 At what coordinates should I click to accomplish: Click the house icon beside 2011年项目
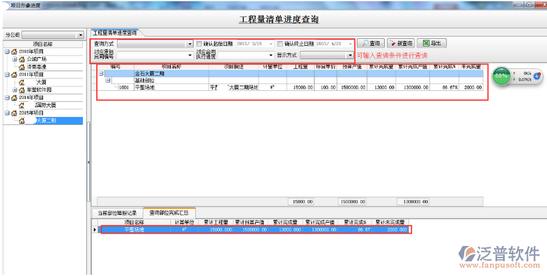(x=14, y=74)
